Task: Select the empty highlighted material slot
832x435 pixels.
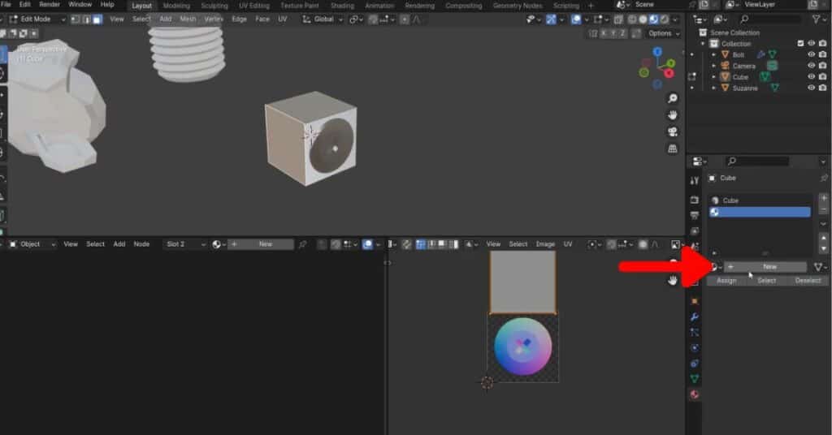Action: tap(760, 212)
